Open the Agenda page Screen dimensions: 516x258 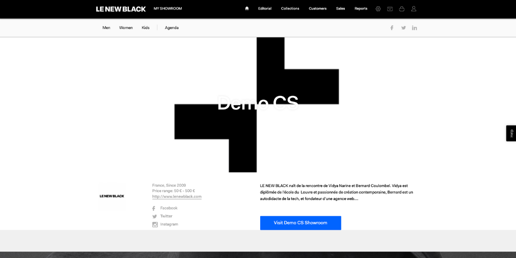(x=172, y=28)
